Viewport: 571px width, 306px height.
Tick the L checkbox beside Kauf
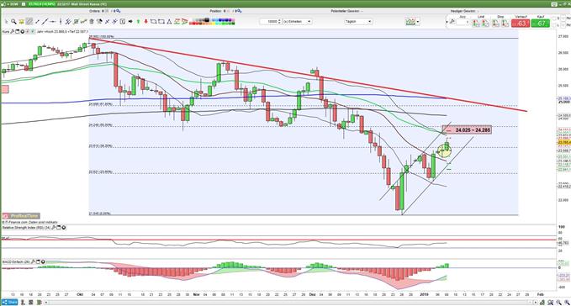click(x=554, y=25)
